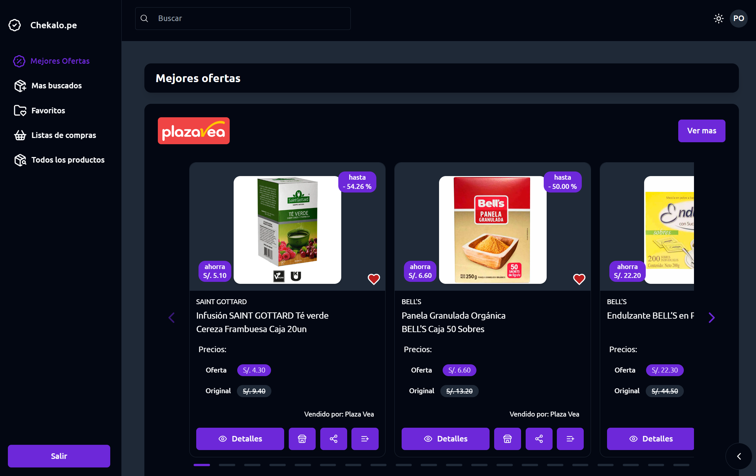Click offer price 'S/. 6.60' pill
This screenshot has width=756, height=476.
coord(459,370)
